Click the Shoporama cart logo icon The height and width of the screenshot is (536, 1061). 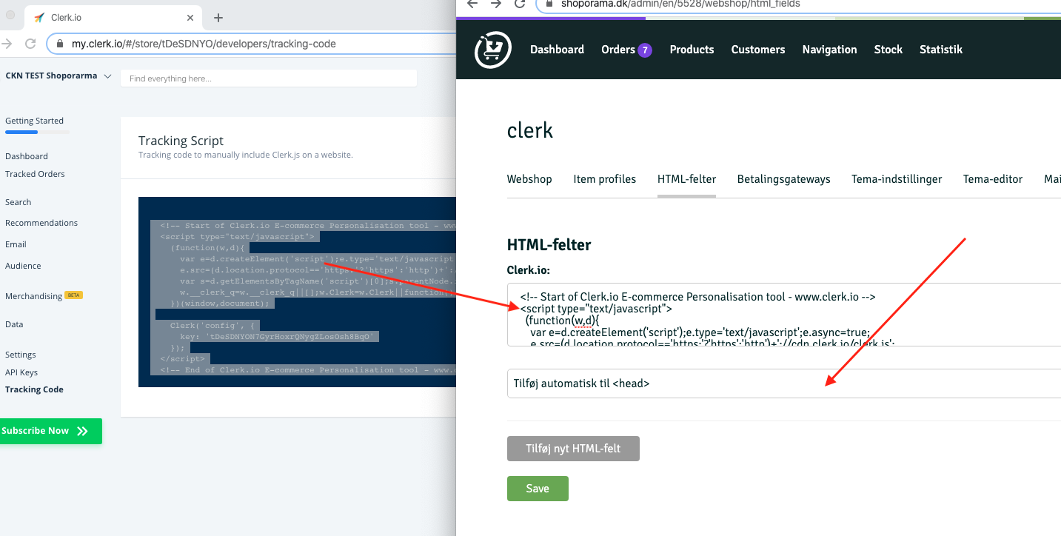[493, 50]
